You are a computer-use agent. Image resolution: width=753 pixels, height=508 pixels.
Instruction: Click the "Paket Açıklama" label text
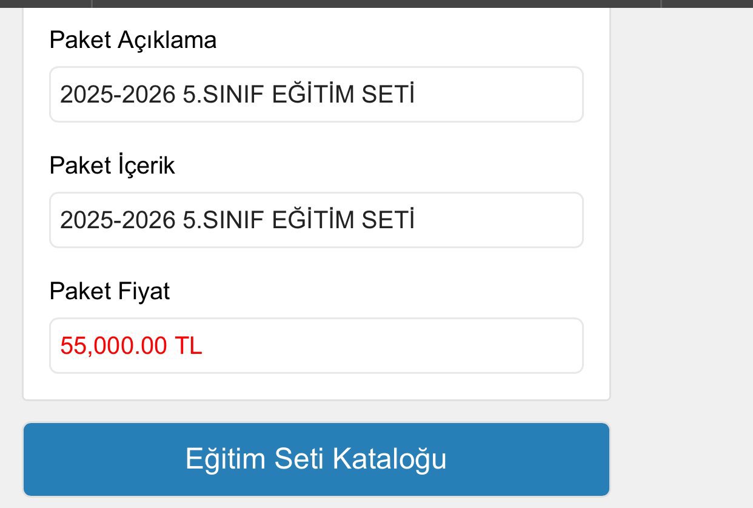133,41
